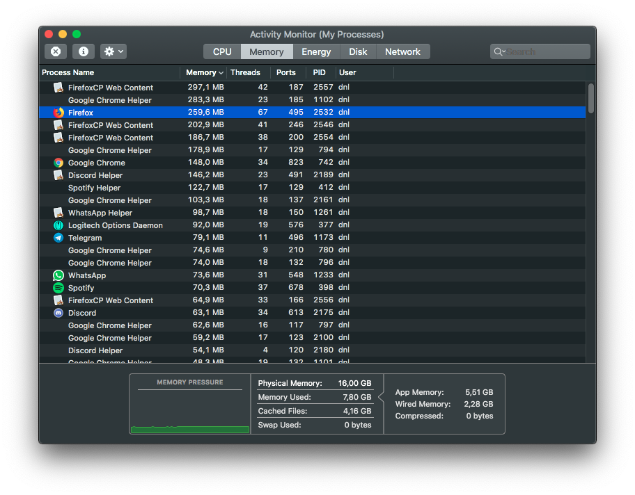Switch to the Energy tab
The width and height of the screenshot is (635, 495).
(316, 51)
